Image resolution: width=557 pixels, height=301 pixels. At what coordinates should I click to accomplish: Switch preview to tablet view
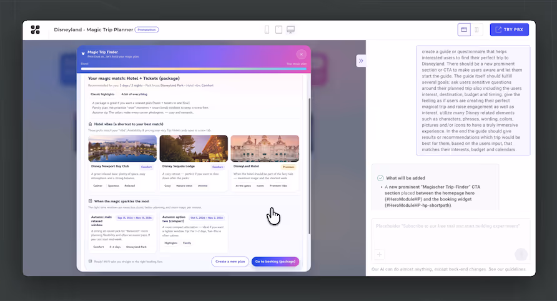[x=279, y=29]
